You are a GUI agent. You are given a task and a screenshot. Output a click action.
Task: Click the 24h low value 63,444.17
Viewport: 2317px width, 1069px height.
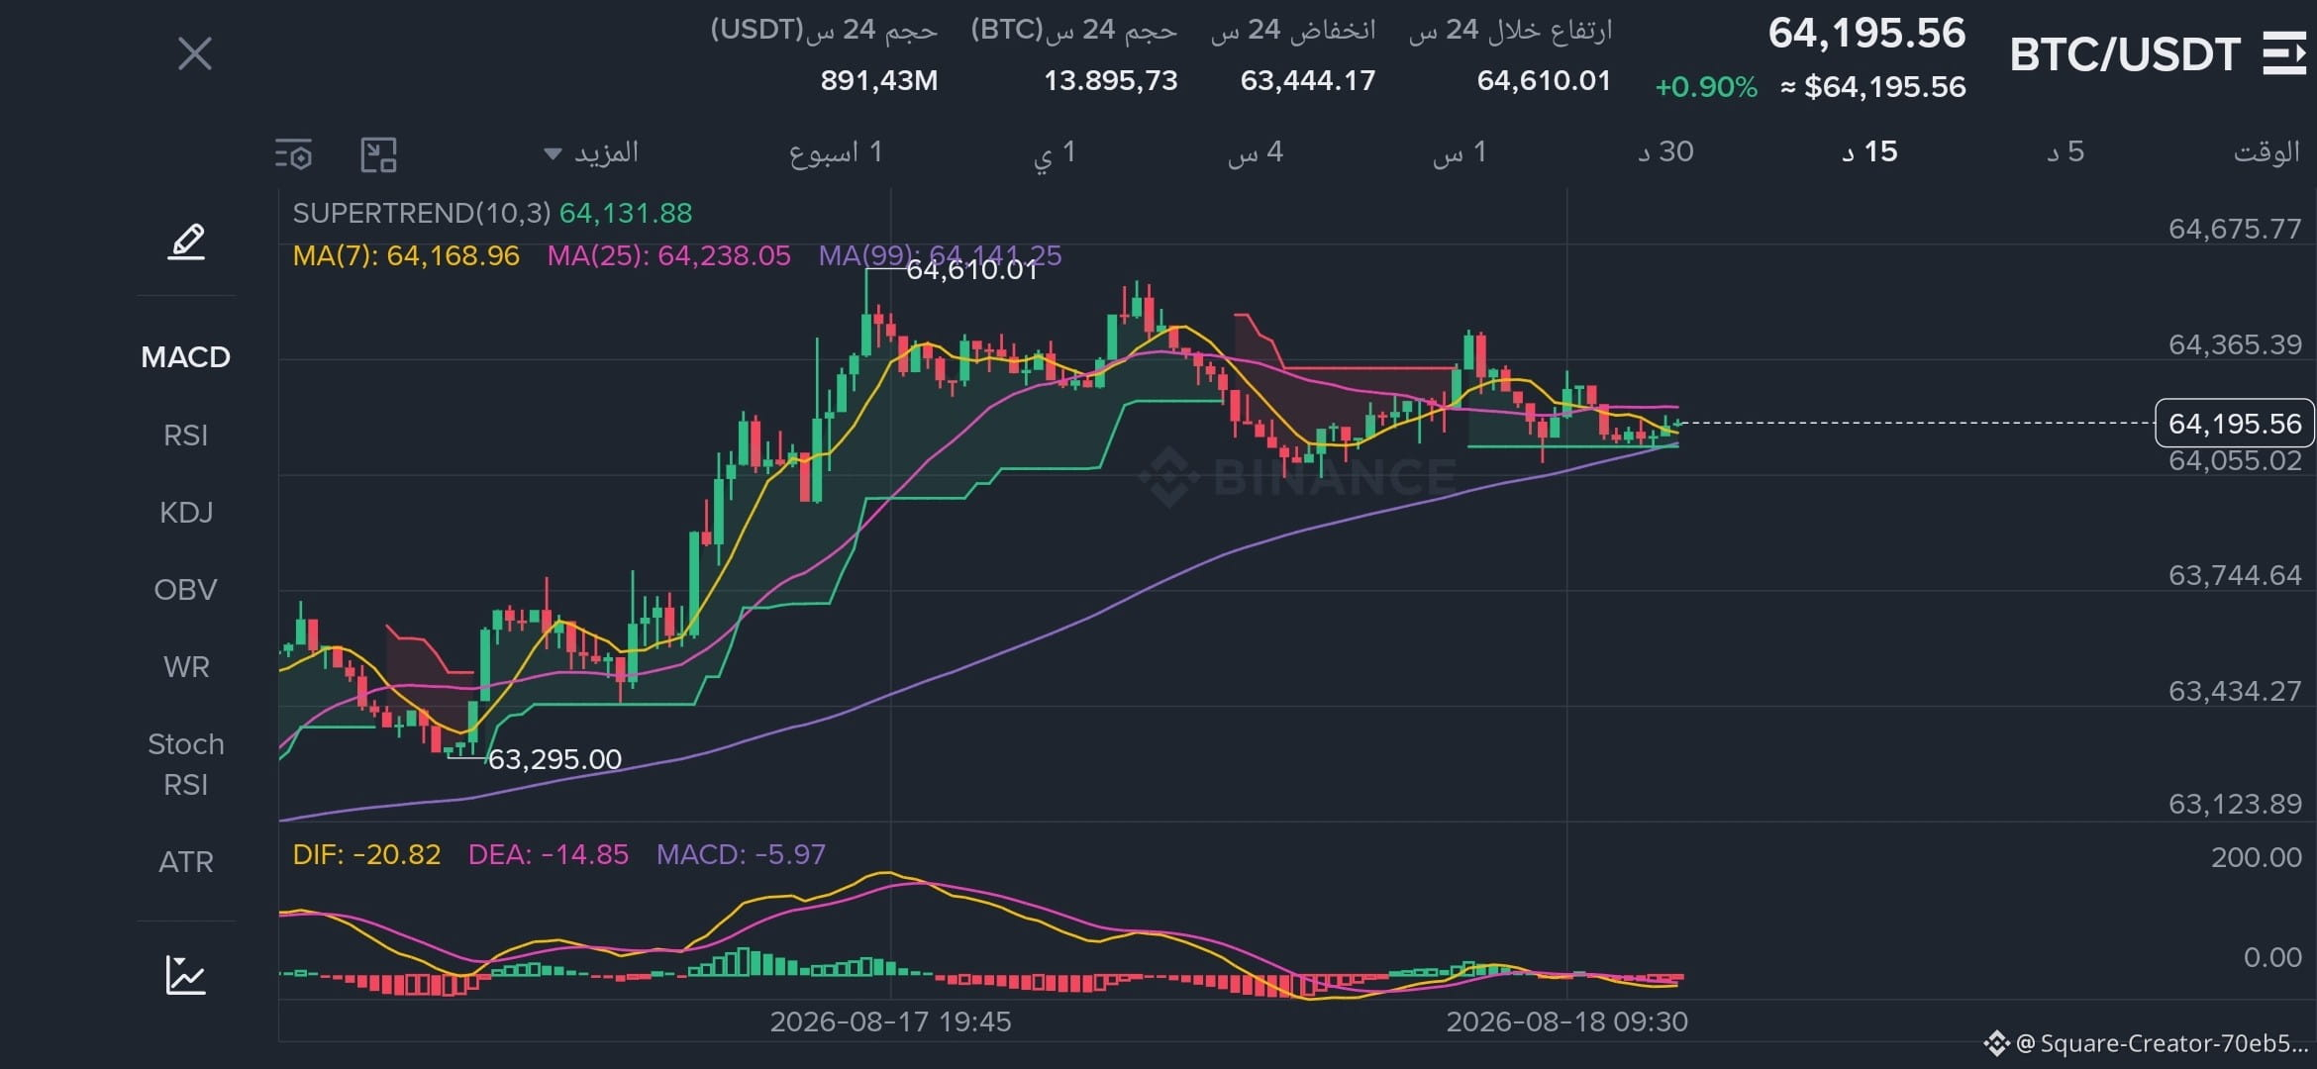coord(1308,80)
